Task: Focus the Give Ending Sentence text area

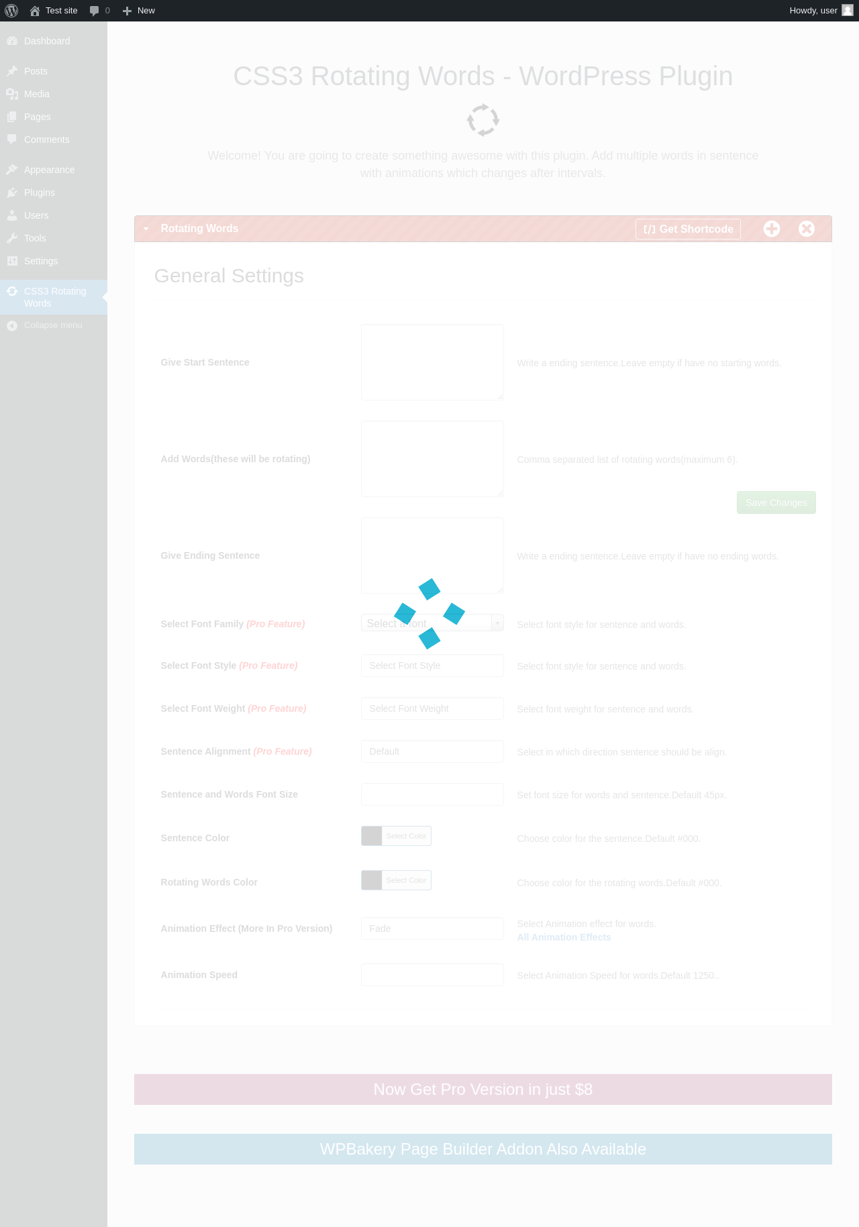Action: pyautogui.click(x=432, y=555)
